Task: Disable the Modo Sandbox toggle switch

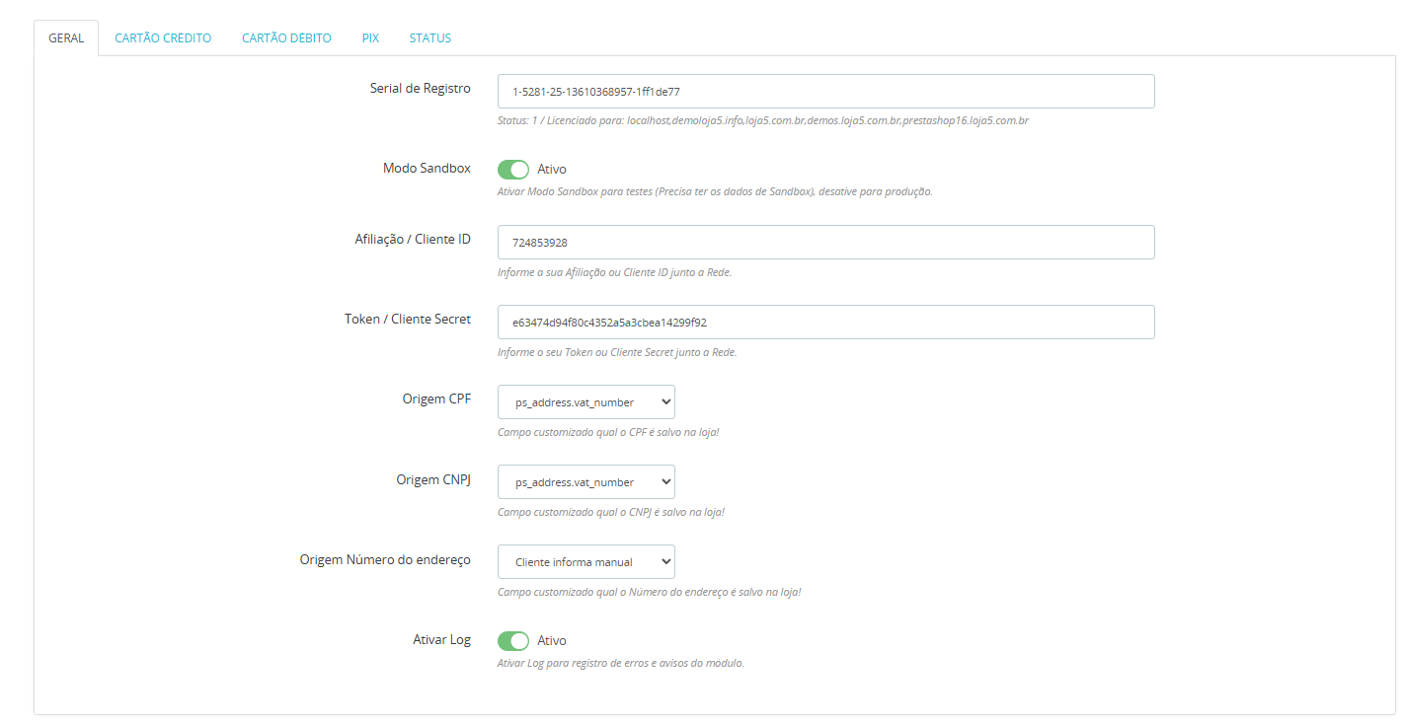Action: pos(513,170)
